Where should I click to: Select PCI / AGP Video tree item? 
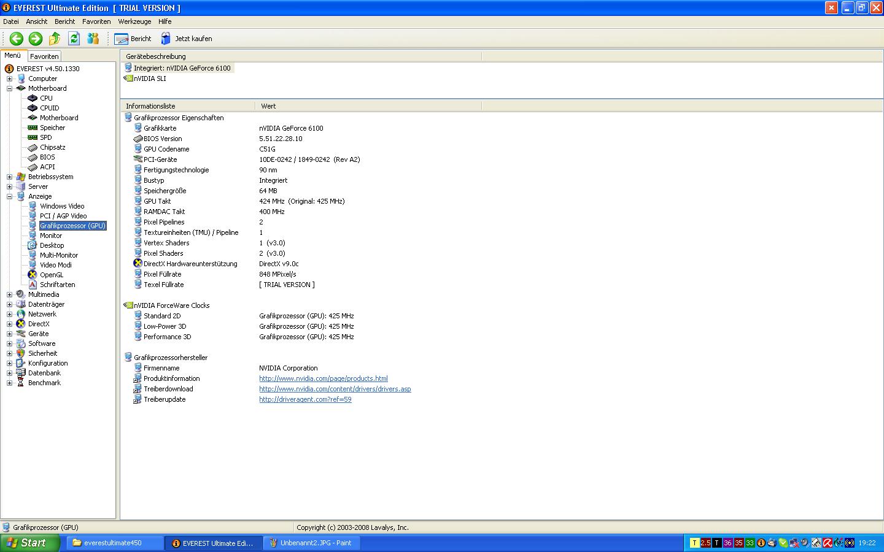pyautogui.click(x=63, y=216)
